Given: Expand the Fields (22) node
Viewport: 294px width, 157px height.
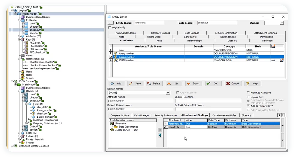Looking at the screenshot, I should [19, 133].
